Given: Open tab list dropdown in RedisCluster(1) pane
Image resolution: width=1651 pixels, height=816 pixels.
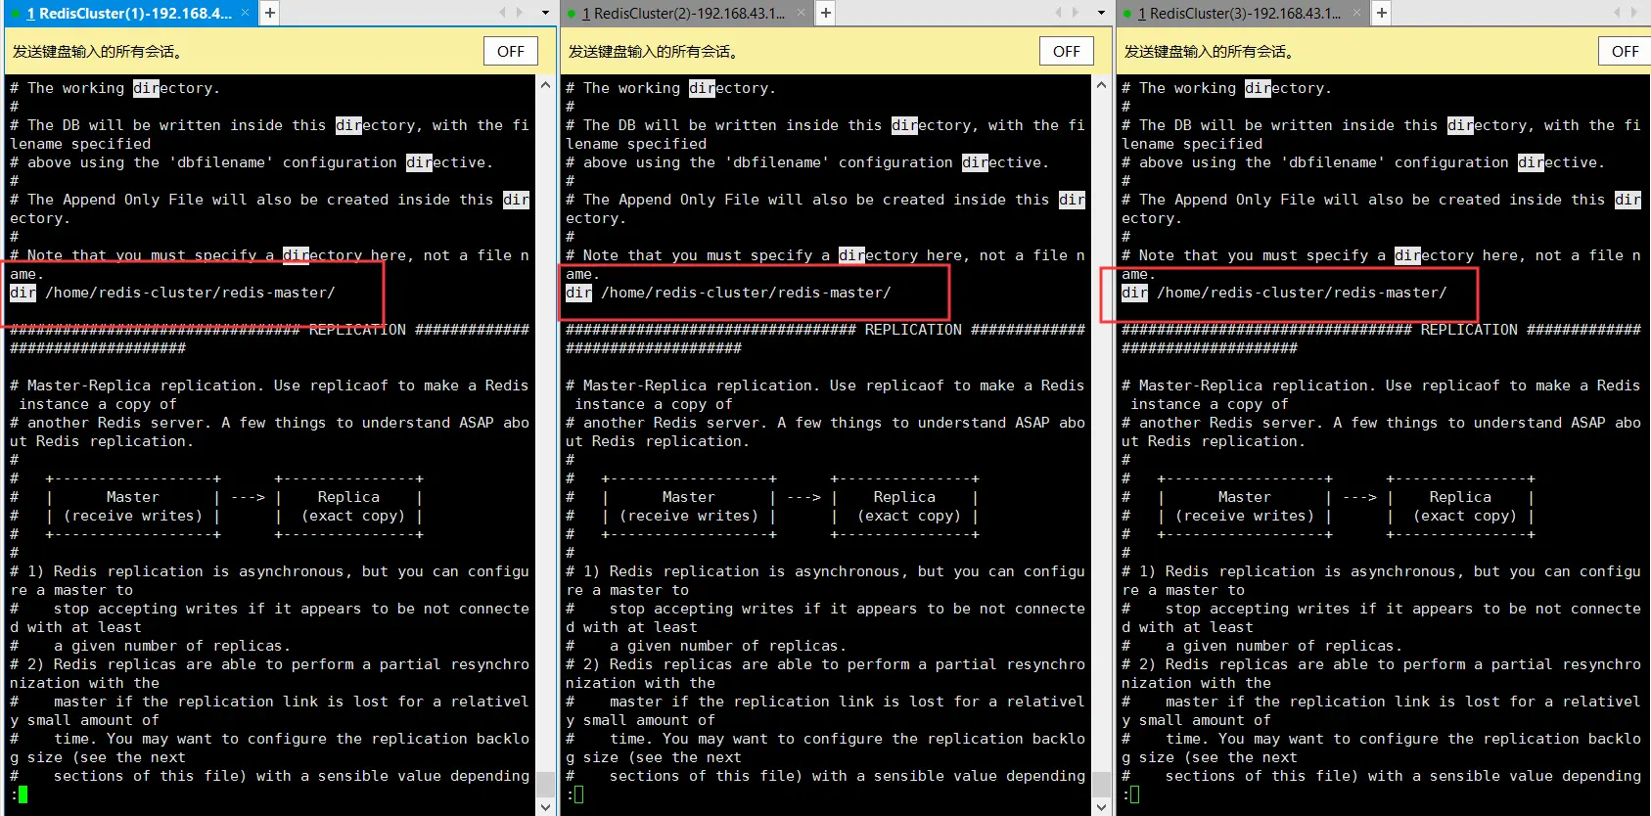Looking at the screenshot, I should (546, 13).
